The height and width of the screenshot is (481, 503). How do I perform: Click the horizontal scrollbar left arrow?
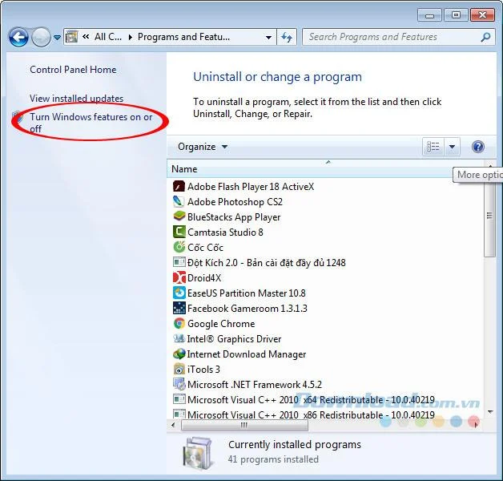coord(173,425)
